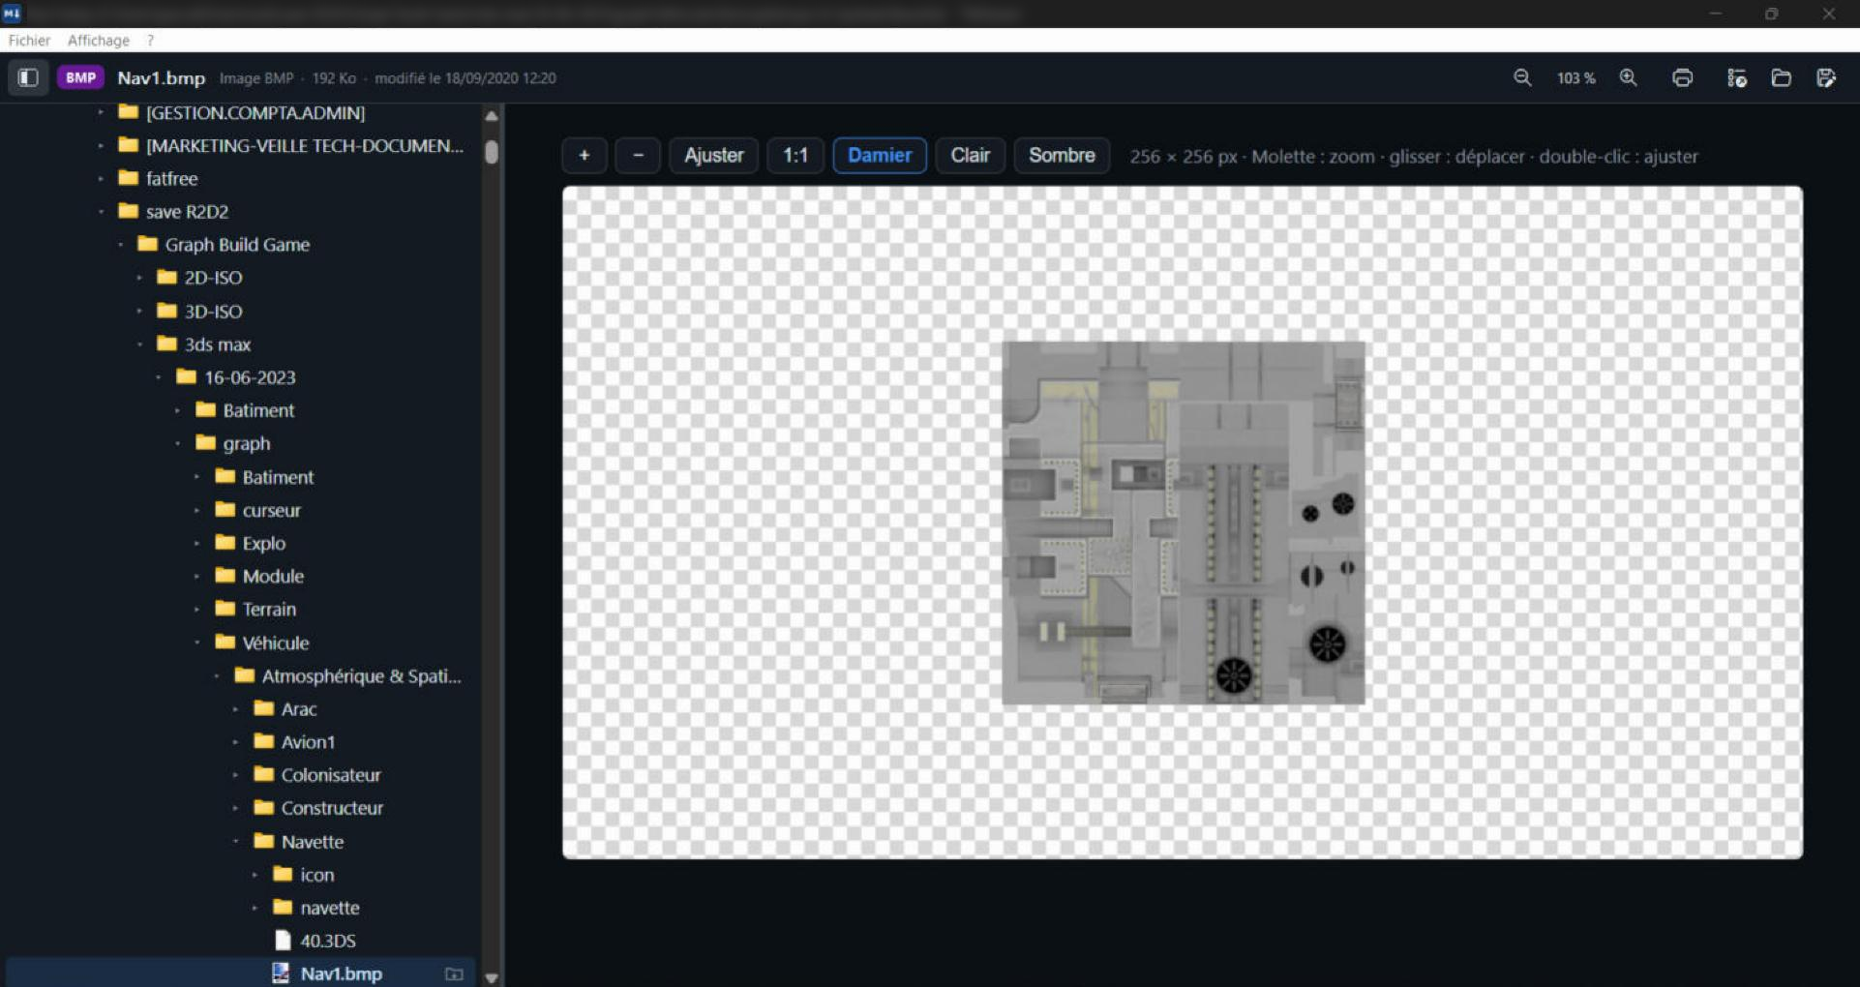
Task: Click the Nav1.bmp image file icon
Action: pos(281,972)
